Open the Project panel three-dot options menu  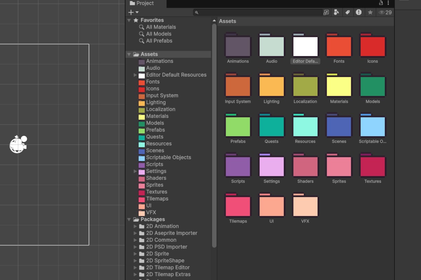388,3
